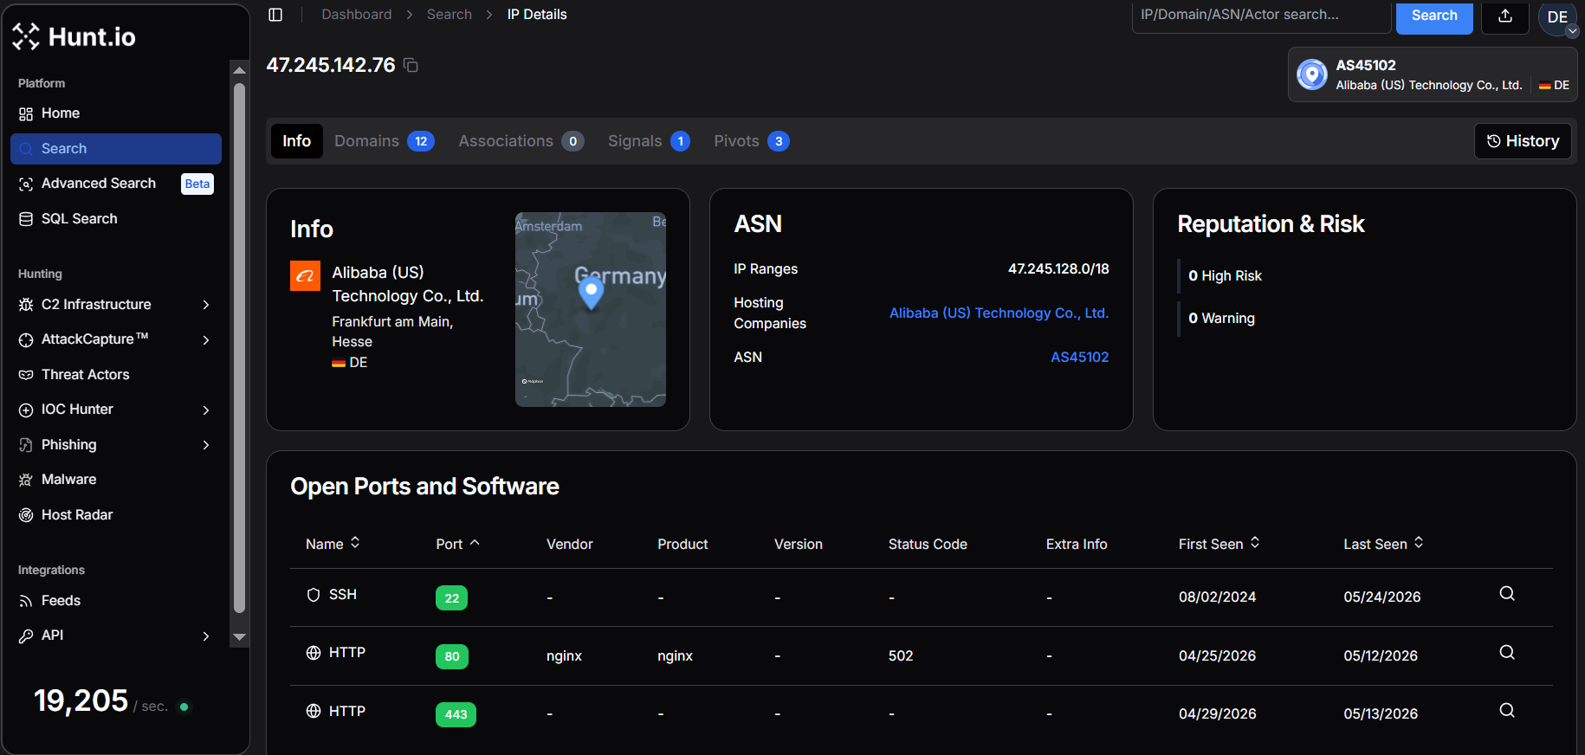The height and width of the screenshot is (755, 1585).
Task: Sort the table by First Seen
Action: tap(1219, 544)
